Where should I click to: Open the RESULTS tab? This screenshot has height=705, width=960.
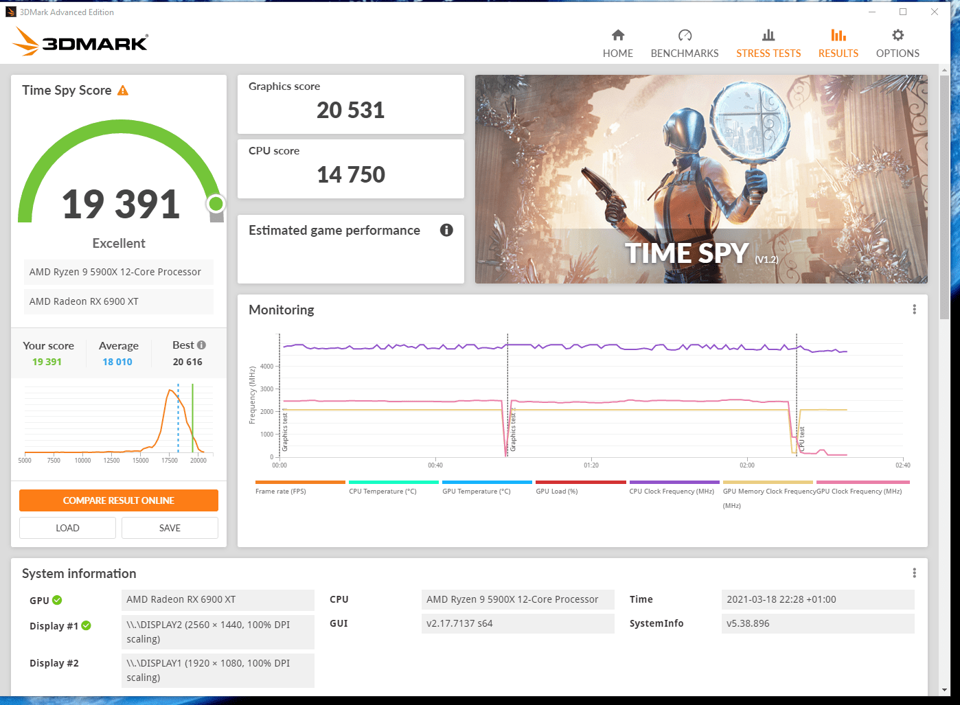tap(838, 44)
